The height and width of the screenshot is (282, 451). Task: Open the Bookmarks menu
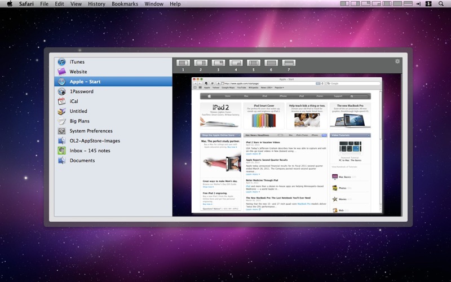point(125,4)
